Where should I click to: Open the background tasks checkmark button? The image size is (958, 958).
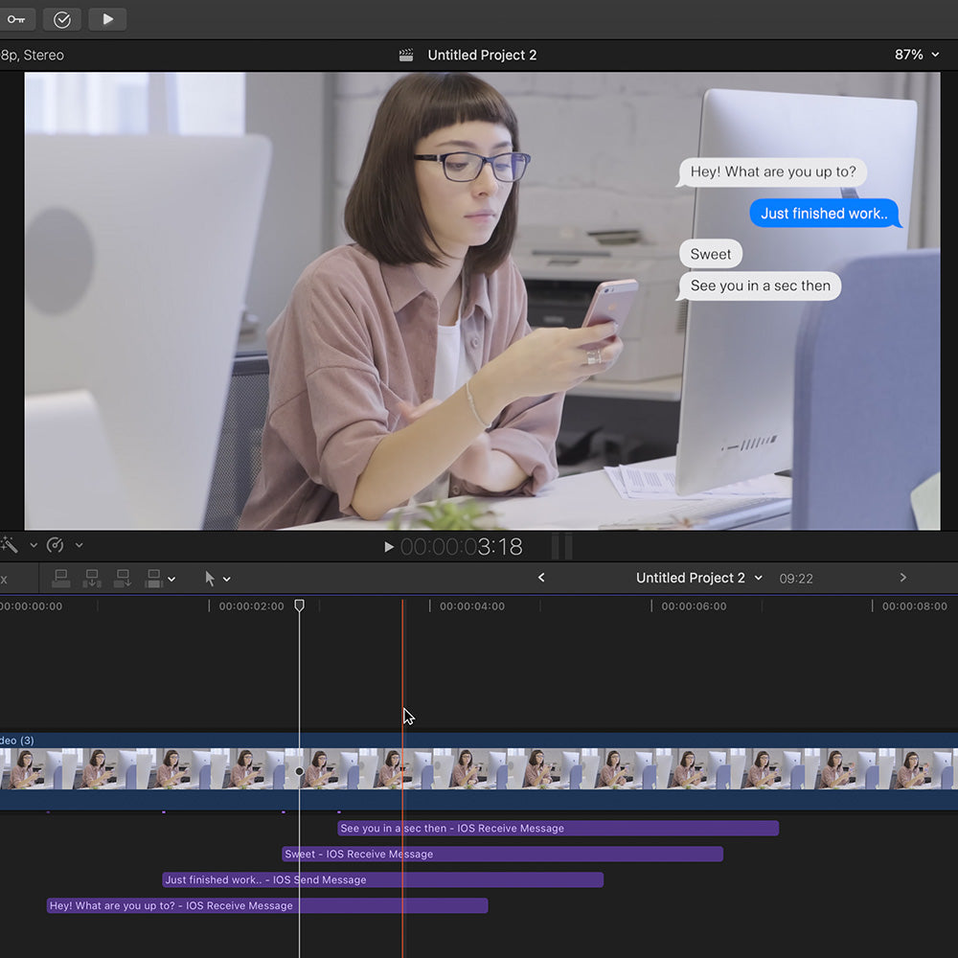pyautogui.click(x=62, y=19)
